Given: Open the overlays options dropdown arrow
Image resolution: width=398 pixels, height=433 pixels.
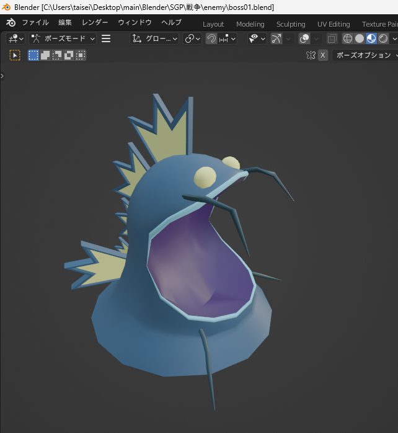Looking at the screenshot, I should pyautogui.click(x=316, y=38).
